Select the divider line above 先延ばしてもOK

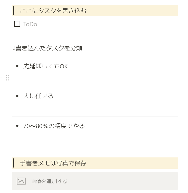[95, 57]
